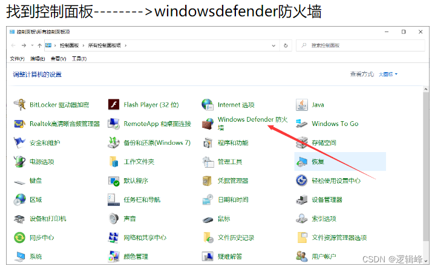Open the 工具(T) menu
432x269 pixels.
click(x=79, y=59)
